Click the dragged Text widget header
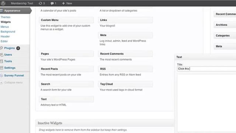 [x=205, y=57]
